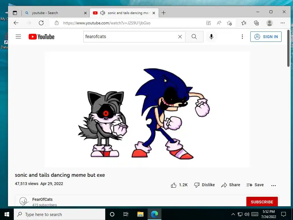Add this page to favorites
Viewport: 293px width, 220px height.
tap(229, 23)
